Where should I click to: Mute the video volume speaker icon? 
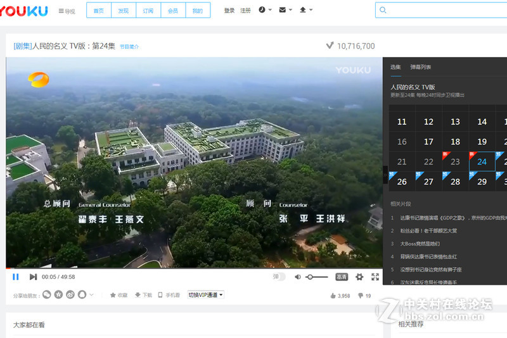tap(298, 277)
